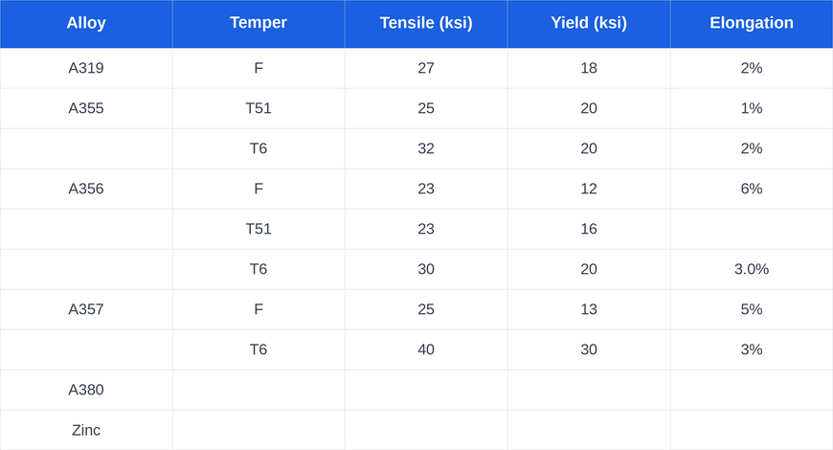Select tensile value 27 for A319
Image resolution: width=833 pixels, height=450 pixels.
pos(426,68)
